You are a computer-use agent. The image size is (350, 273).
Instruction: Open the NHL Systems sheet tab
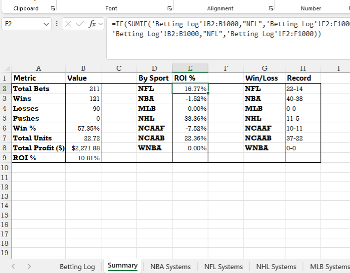[x=276, y=267]
